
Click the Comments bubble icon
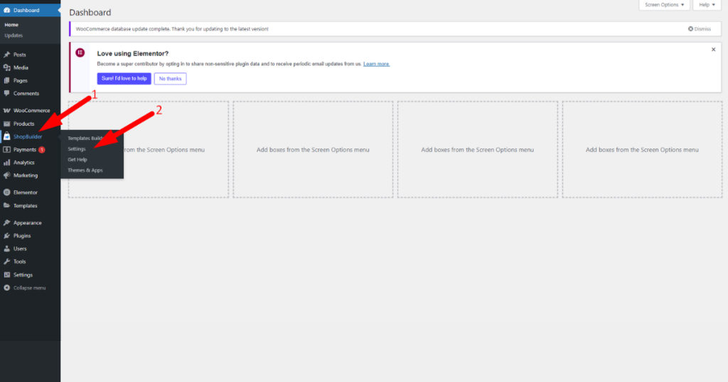coord(7,93)
